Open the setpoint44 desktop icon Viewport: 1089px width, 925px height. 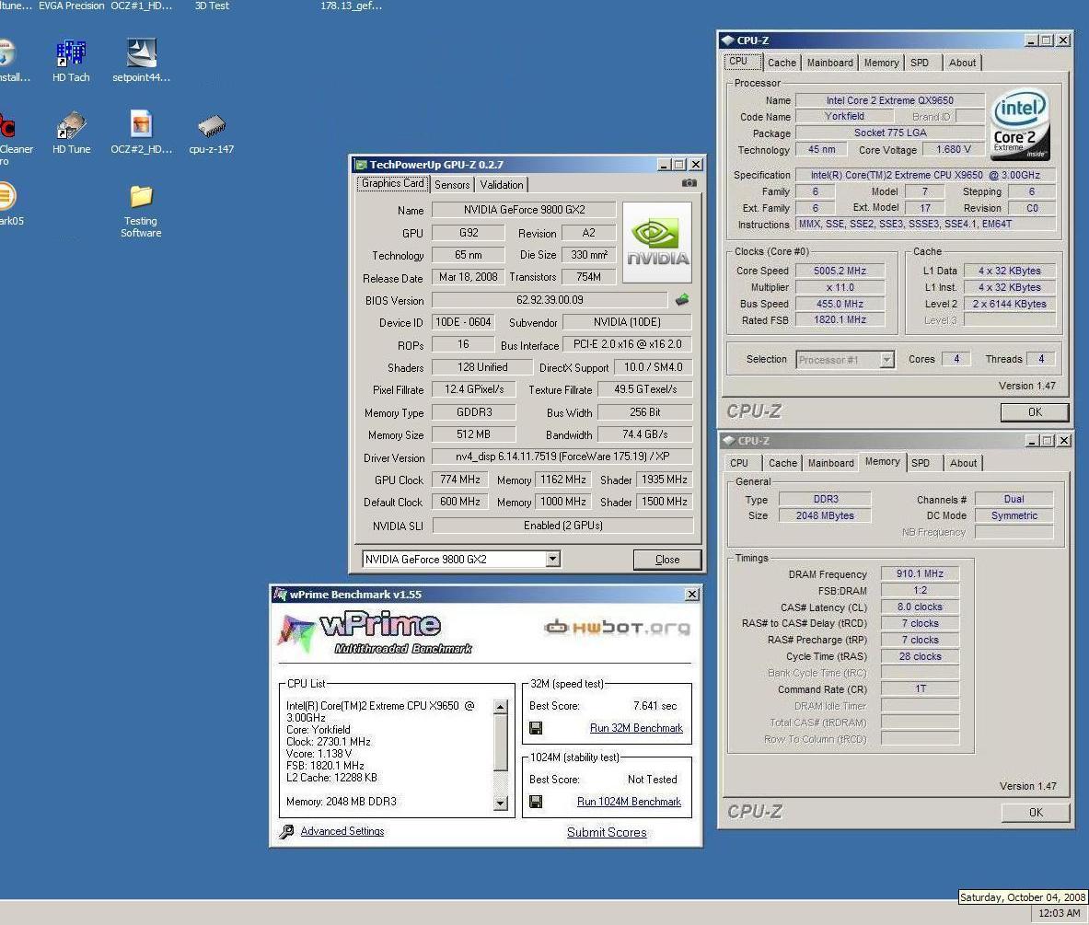pos(141,60)
